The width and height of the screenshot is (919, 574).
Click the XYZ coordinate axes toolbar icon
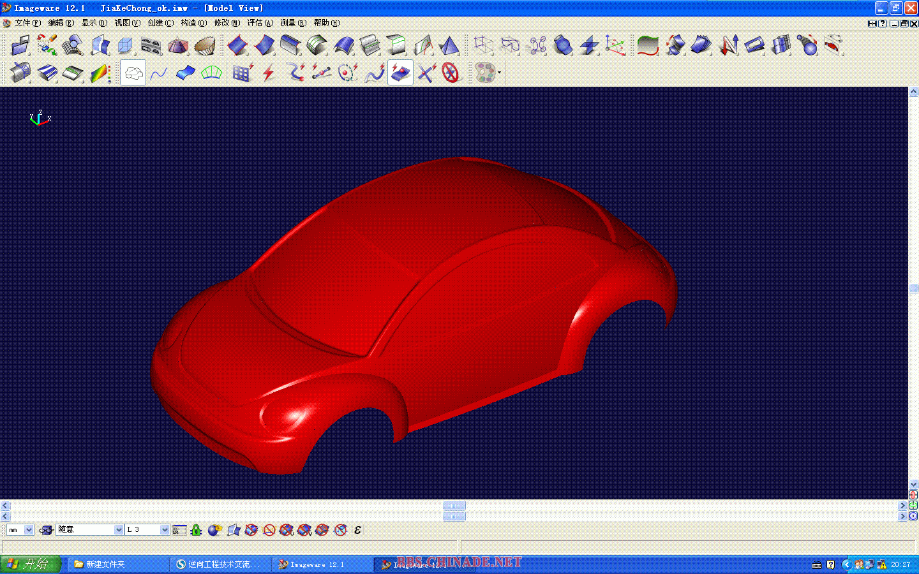click(615, 46)
